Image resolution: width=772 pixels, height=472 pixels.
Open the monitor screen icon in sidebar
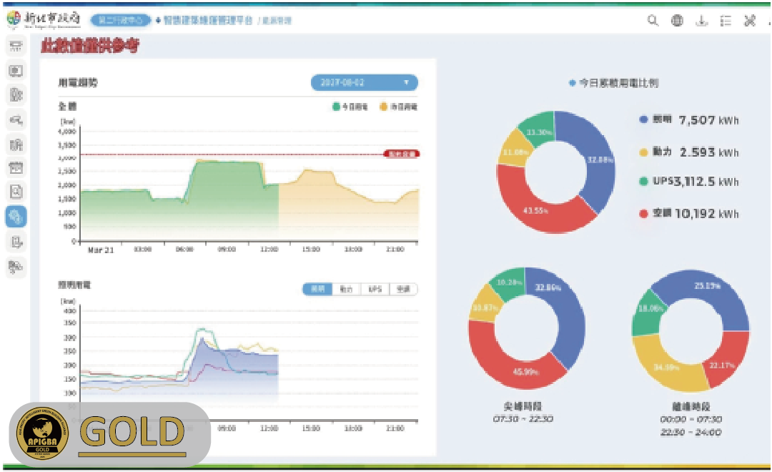(16, 71)
